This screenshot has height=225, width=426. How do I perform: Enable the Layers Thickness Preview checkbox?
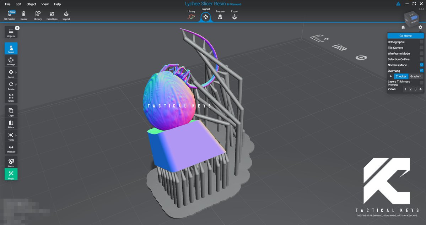pos(421,82)
